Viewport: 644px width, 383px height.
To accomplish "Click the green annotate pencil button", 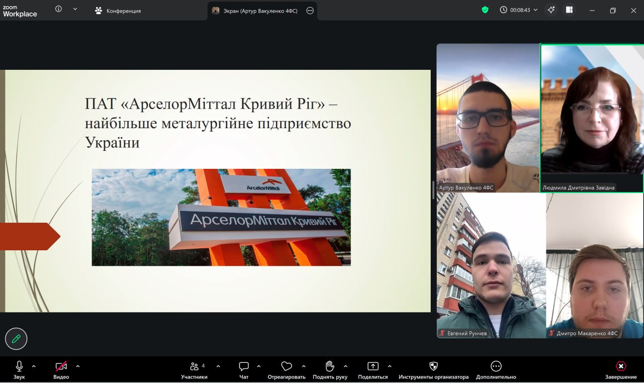I will tap(16, 339).
